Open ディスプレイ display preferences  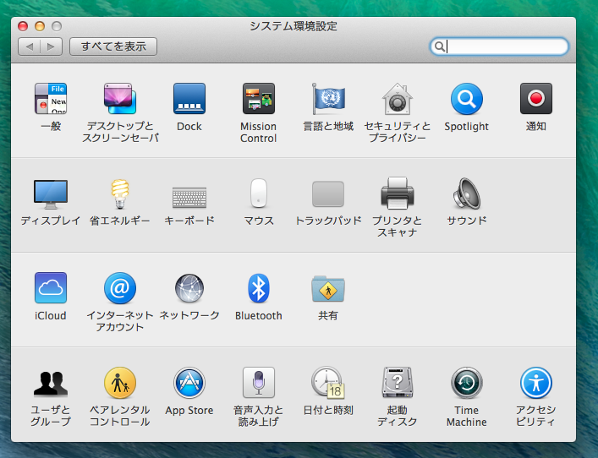51,194
